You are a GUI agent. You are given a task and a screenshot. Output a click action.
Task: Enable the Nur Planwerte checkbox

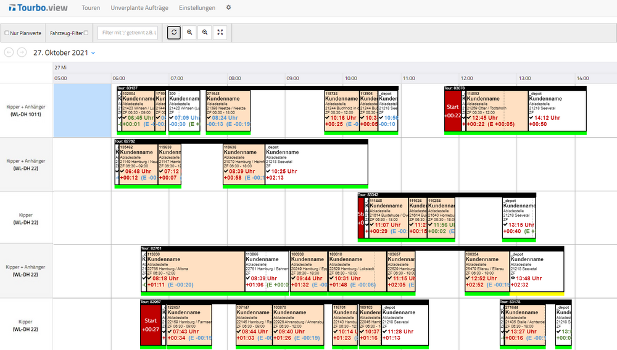point(7,33)
